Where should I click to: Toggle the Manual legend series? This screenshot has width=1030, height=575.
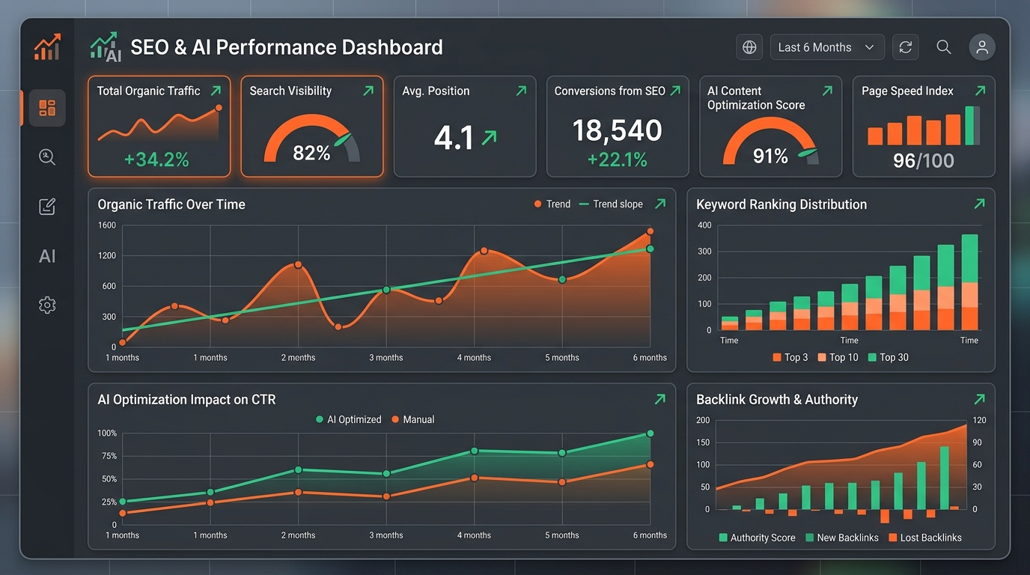[413, 419]
